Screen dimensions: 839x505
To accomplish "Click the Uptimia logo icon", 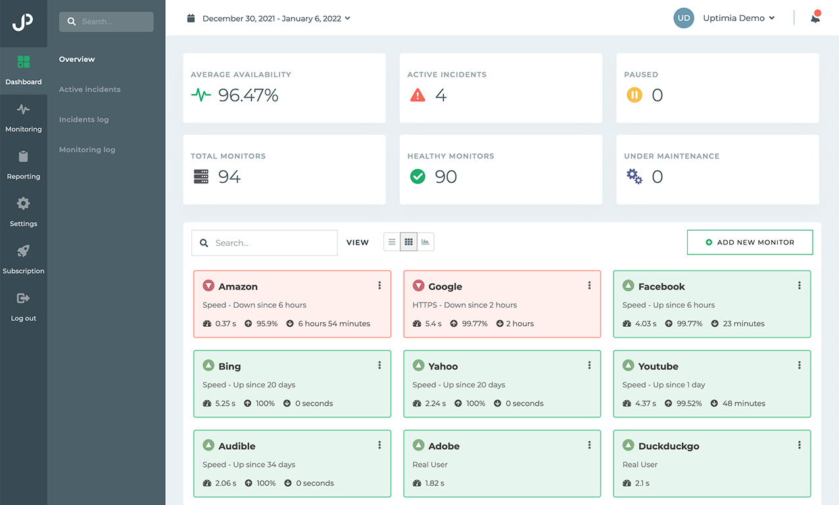I will (x=23, y=22).
